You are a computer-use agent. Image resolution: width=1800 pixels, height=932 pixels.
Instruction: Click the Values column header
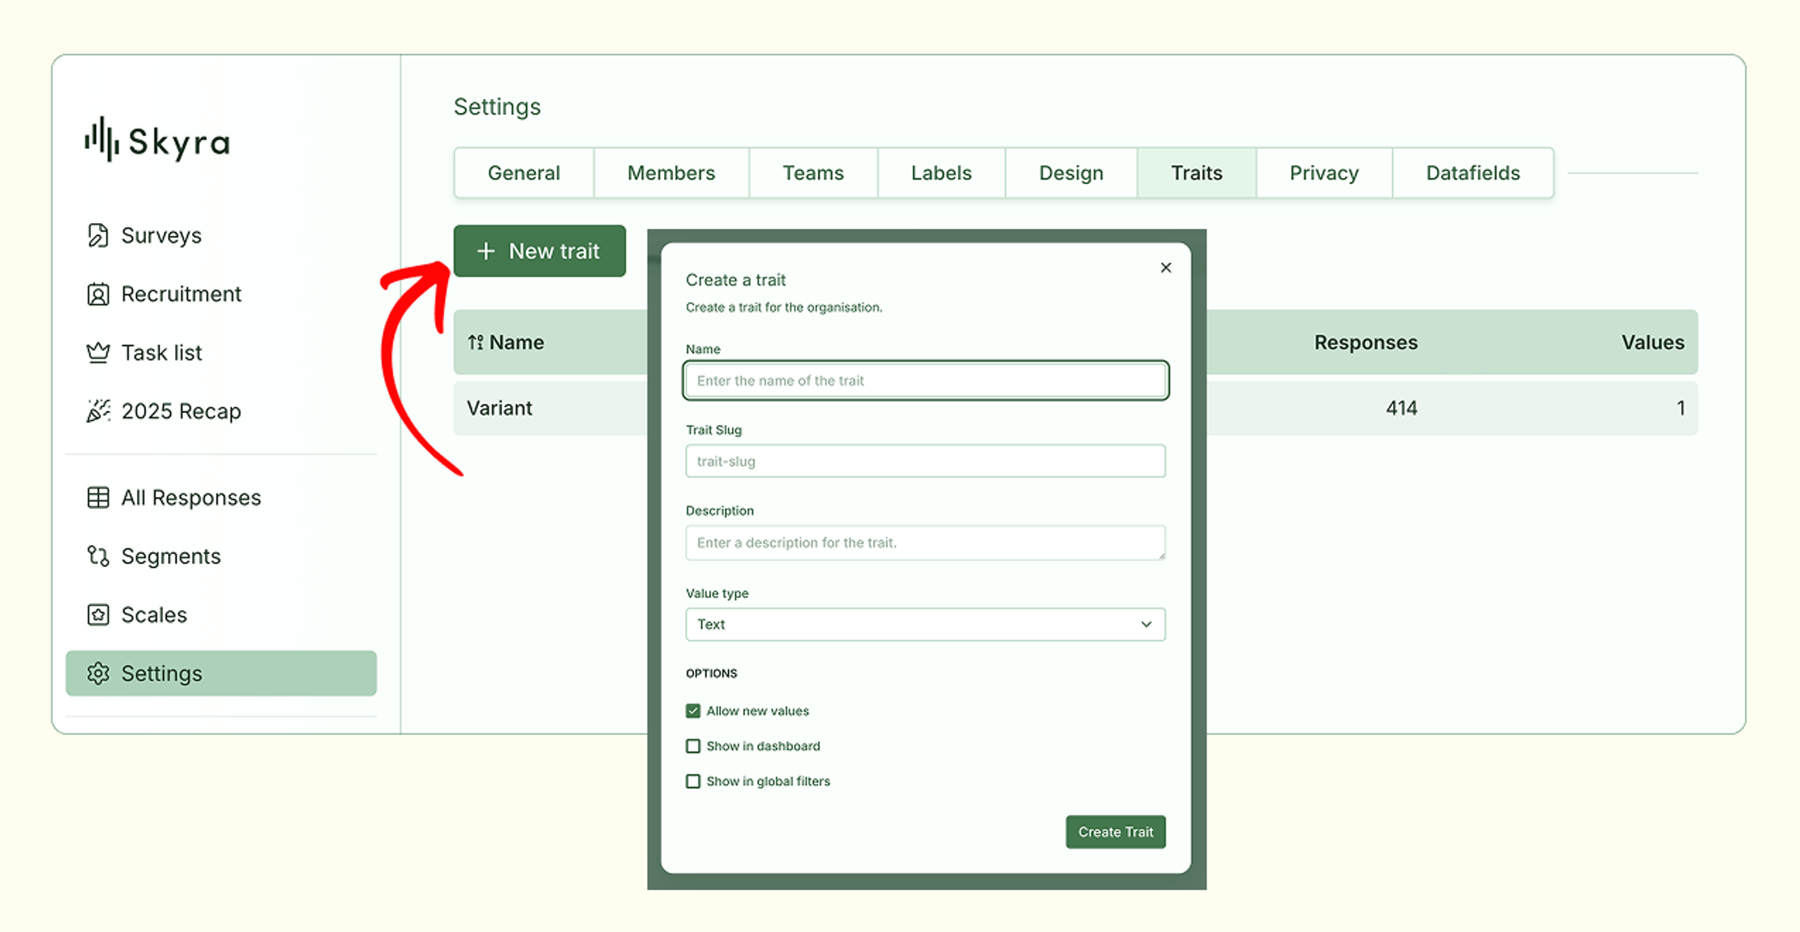[x=1652, y=343]
